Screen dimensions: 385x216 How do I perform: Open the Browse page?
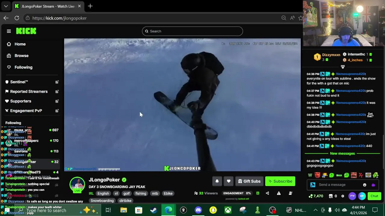coord(22,55)
